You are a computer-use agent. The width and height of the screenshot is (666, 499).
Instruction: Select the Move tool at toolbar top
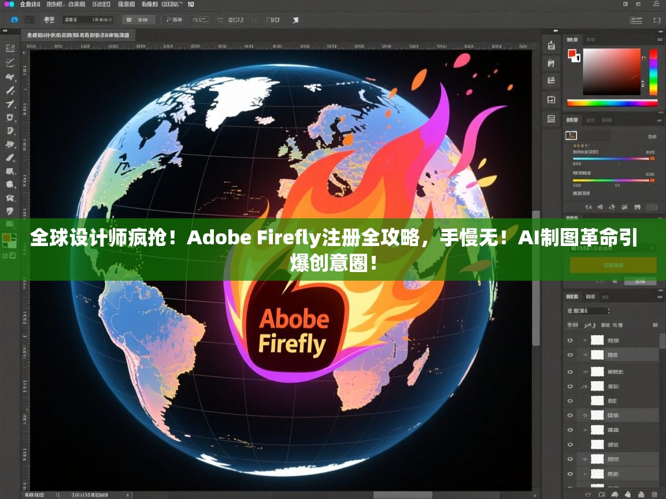click(8, 48)
